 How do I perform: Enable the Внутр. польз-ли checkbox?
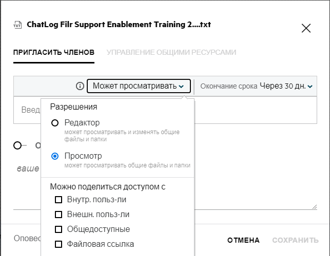(59, 199)
